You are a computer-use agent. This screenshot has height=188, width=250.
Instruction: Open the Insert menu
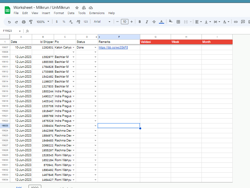[46, 13]
